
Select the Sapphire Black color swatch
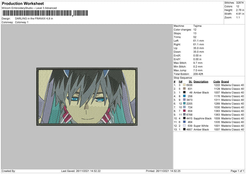tap(184, 118)
